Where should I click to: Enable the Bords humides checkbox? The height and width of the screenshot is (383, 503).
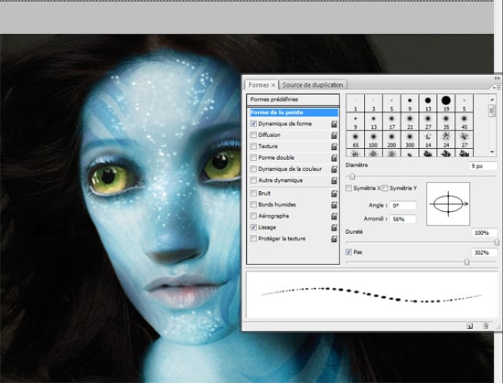click(x=253, y=205)
